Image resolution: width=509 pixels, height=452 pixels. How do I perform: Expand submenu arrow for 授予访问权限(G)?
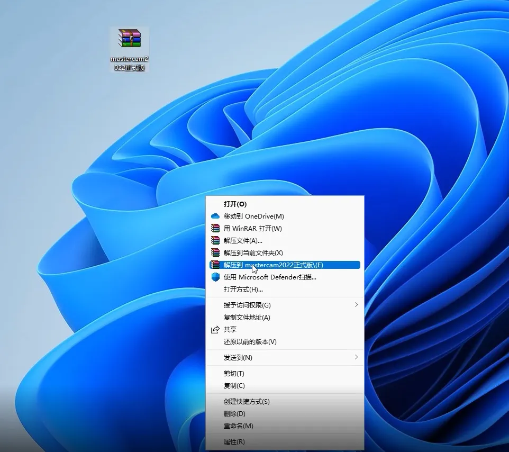tap(356, 305)
